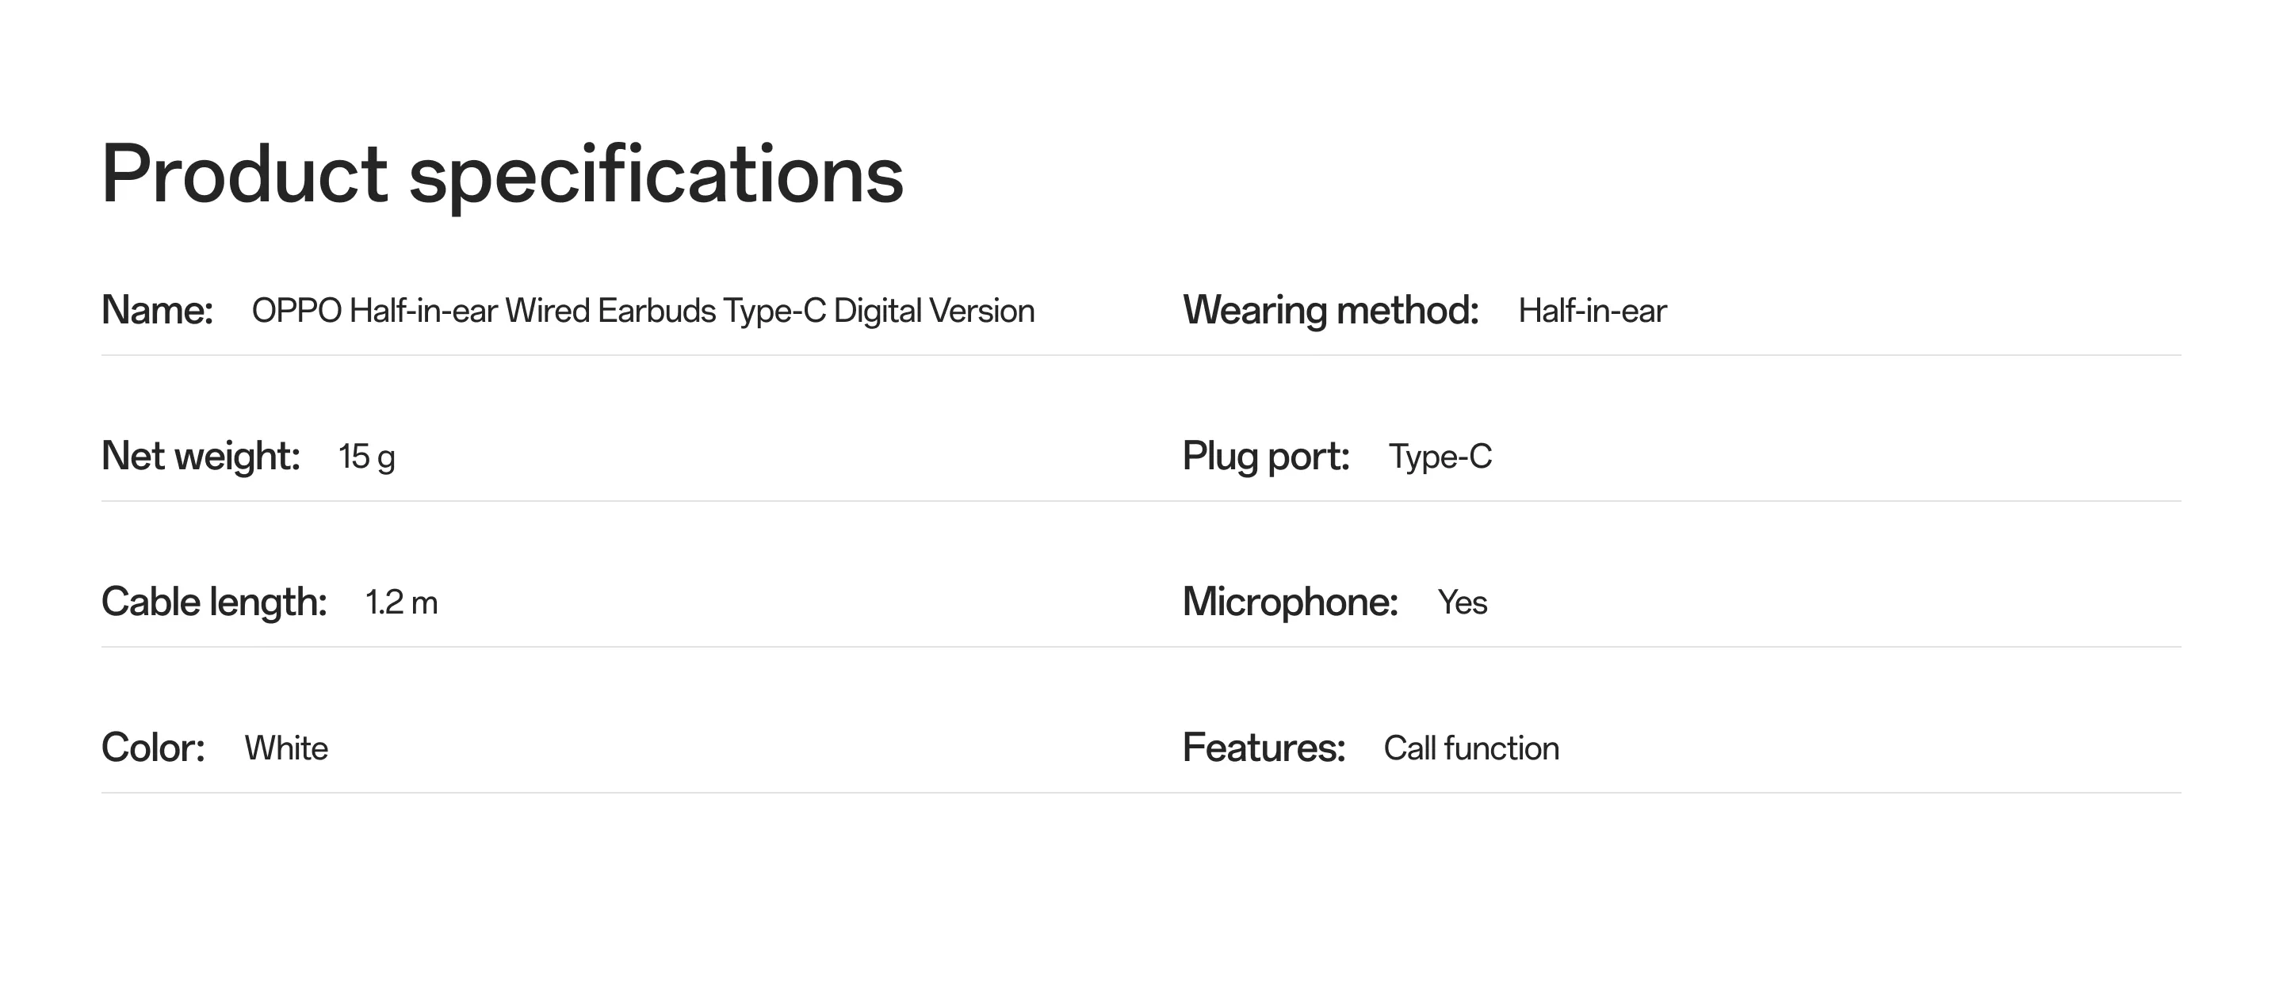The image size is (2283, 983).
Task: Select the "White" color value
Action: point(286,749)
